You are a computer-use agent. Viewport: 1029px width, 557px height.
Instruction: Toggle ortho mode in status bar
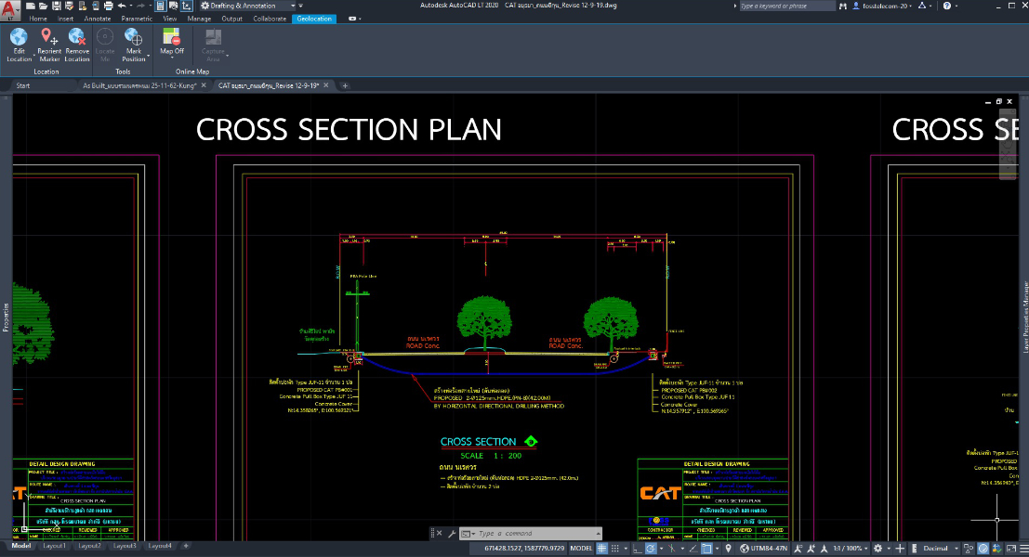(x=638, y=549)
